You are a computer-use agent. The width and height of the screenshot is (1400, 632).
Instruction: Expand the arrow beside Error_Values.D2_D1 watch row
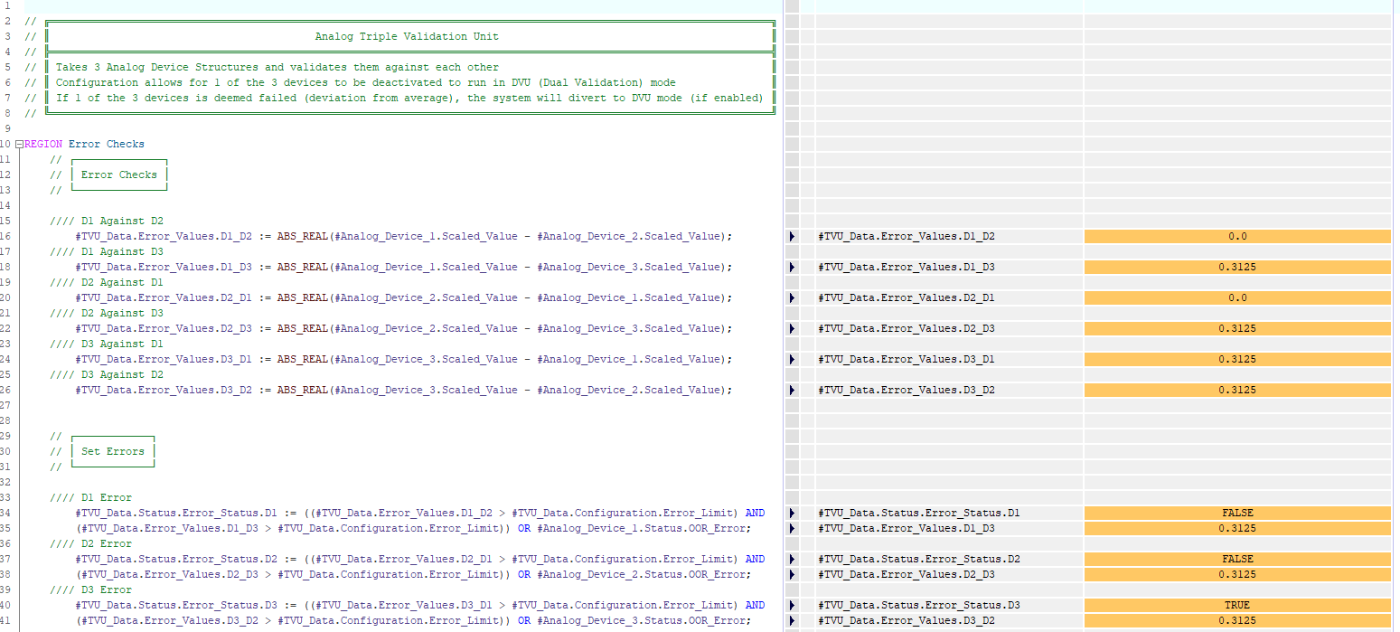click(793, 298)
